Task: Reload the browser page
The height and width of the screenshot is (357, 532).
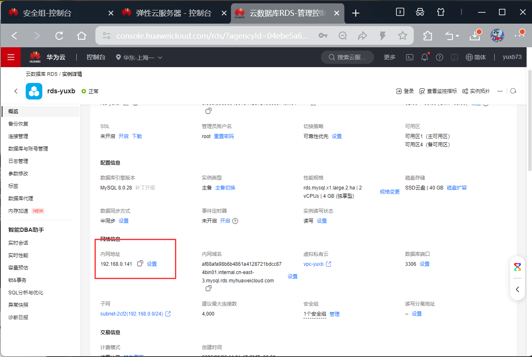Action: [x=59, y=36]
